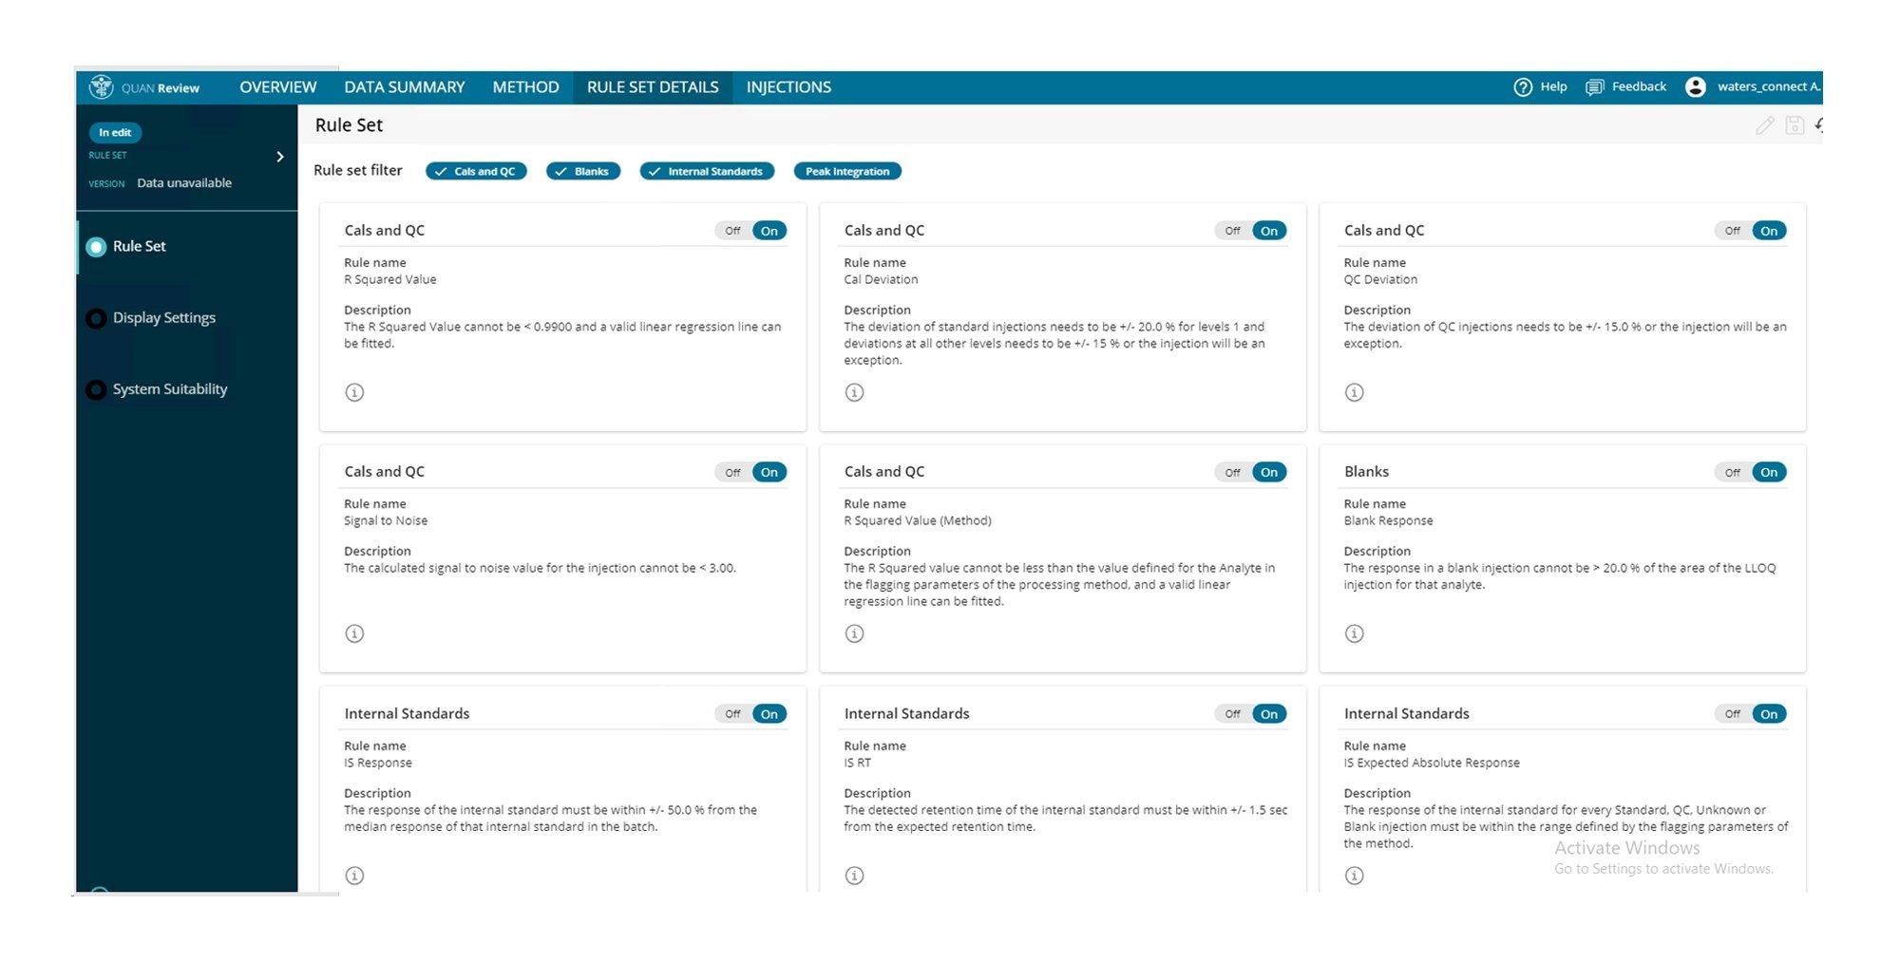Click the In edit status badge
Viewport: 1900px width, 962px height.
115,133
